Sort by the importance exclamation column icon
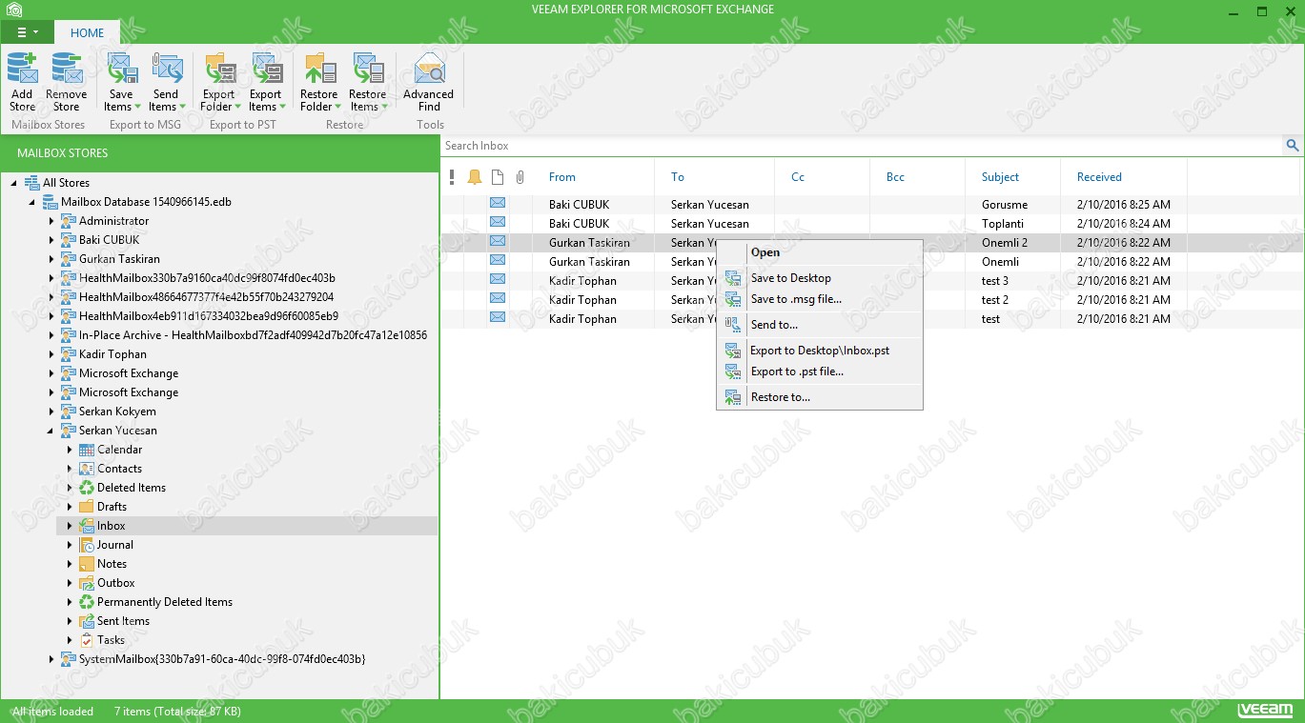The image size is (1305, 723). pyautogui.click(x=452, y=177)
